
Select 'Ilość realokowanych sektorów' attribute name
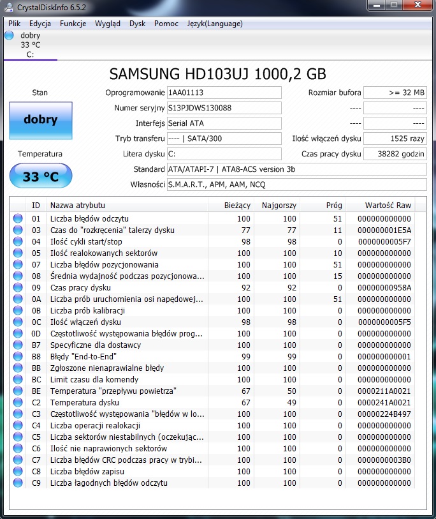(x=104, y=253)
